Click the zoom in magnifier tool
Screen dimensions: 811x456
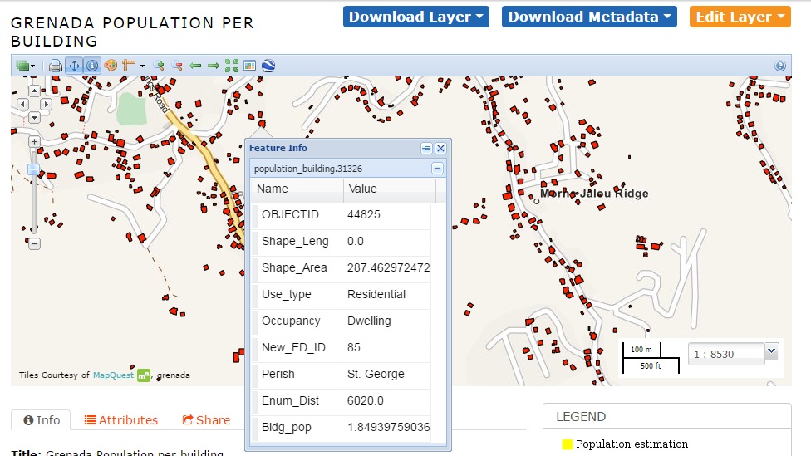pyautogui.click(x=159, y=66)
